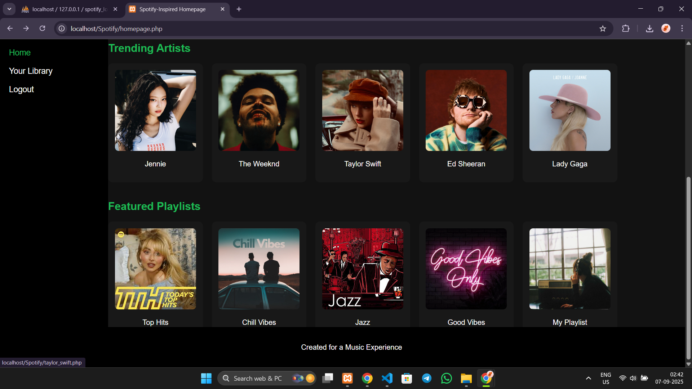Open Chrome's three-dot menu
This screenshot has height=389, width=692.
682,28
